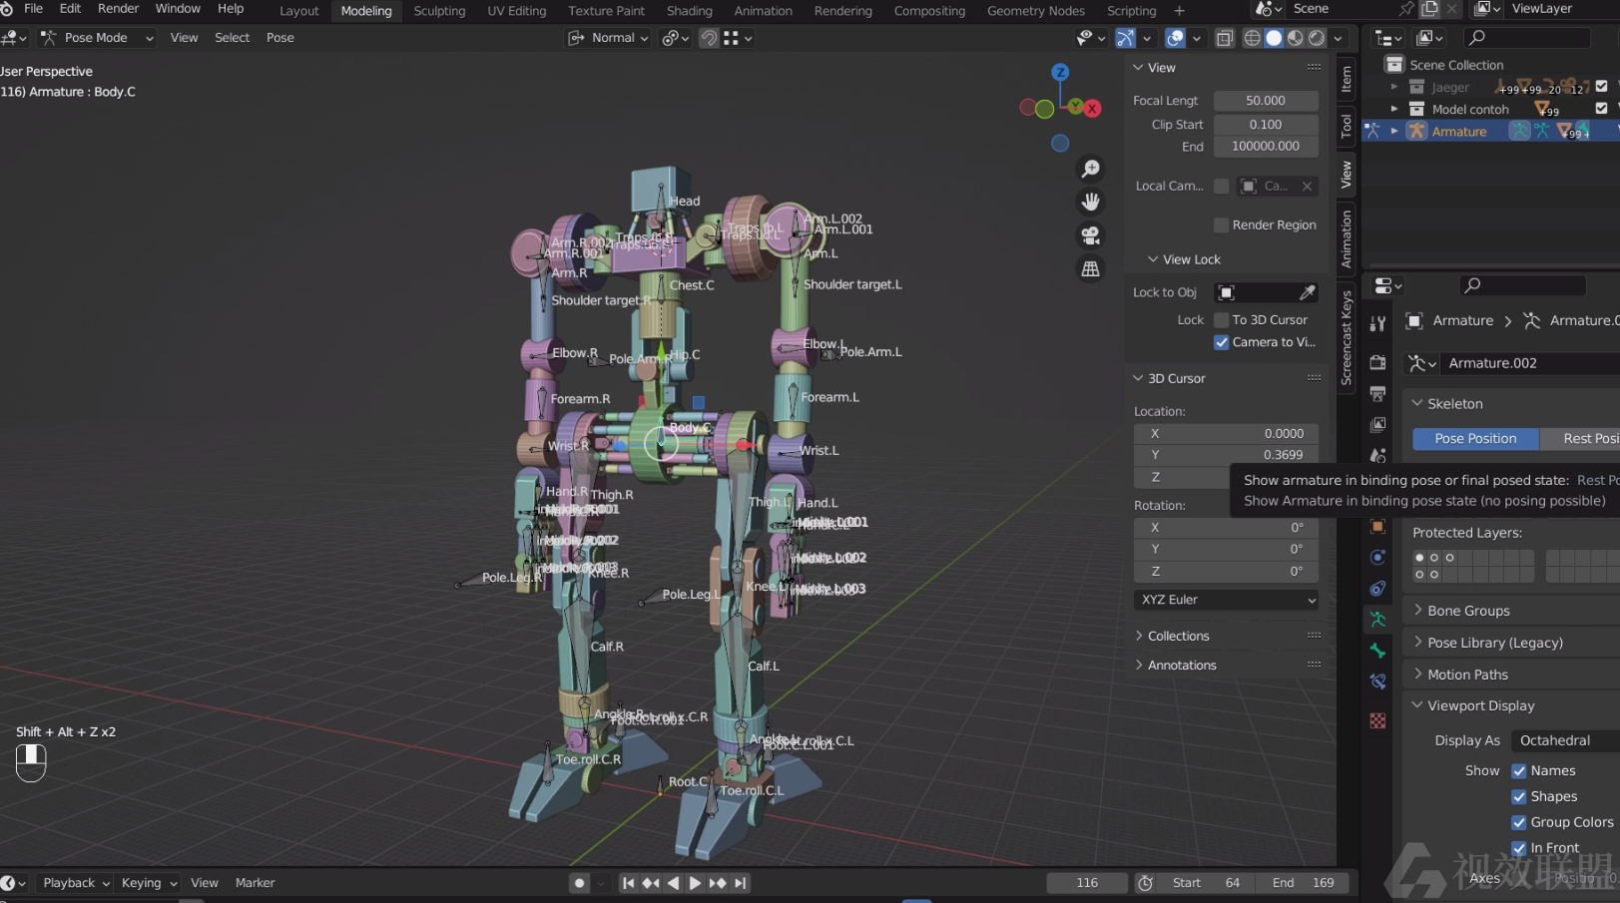
Task: Enable the Render Region checkbox
Action: pos(1221,225)
